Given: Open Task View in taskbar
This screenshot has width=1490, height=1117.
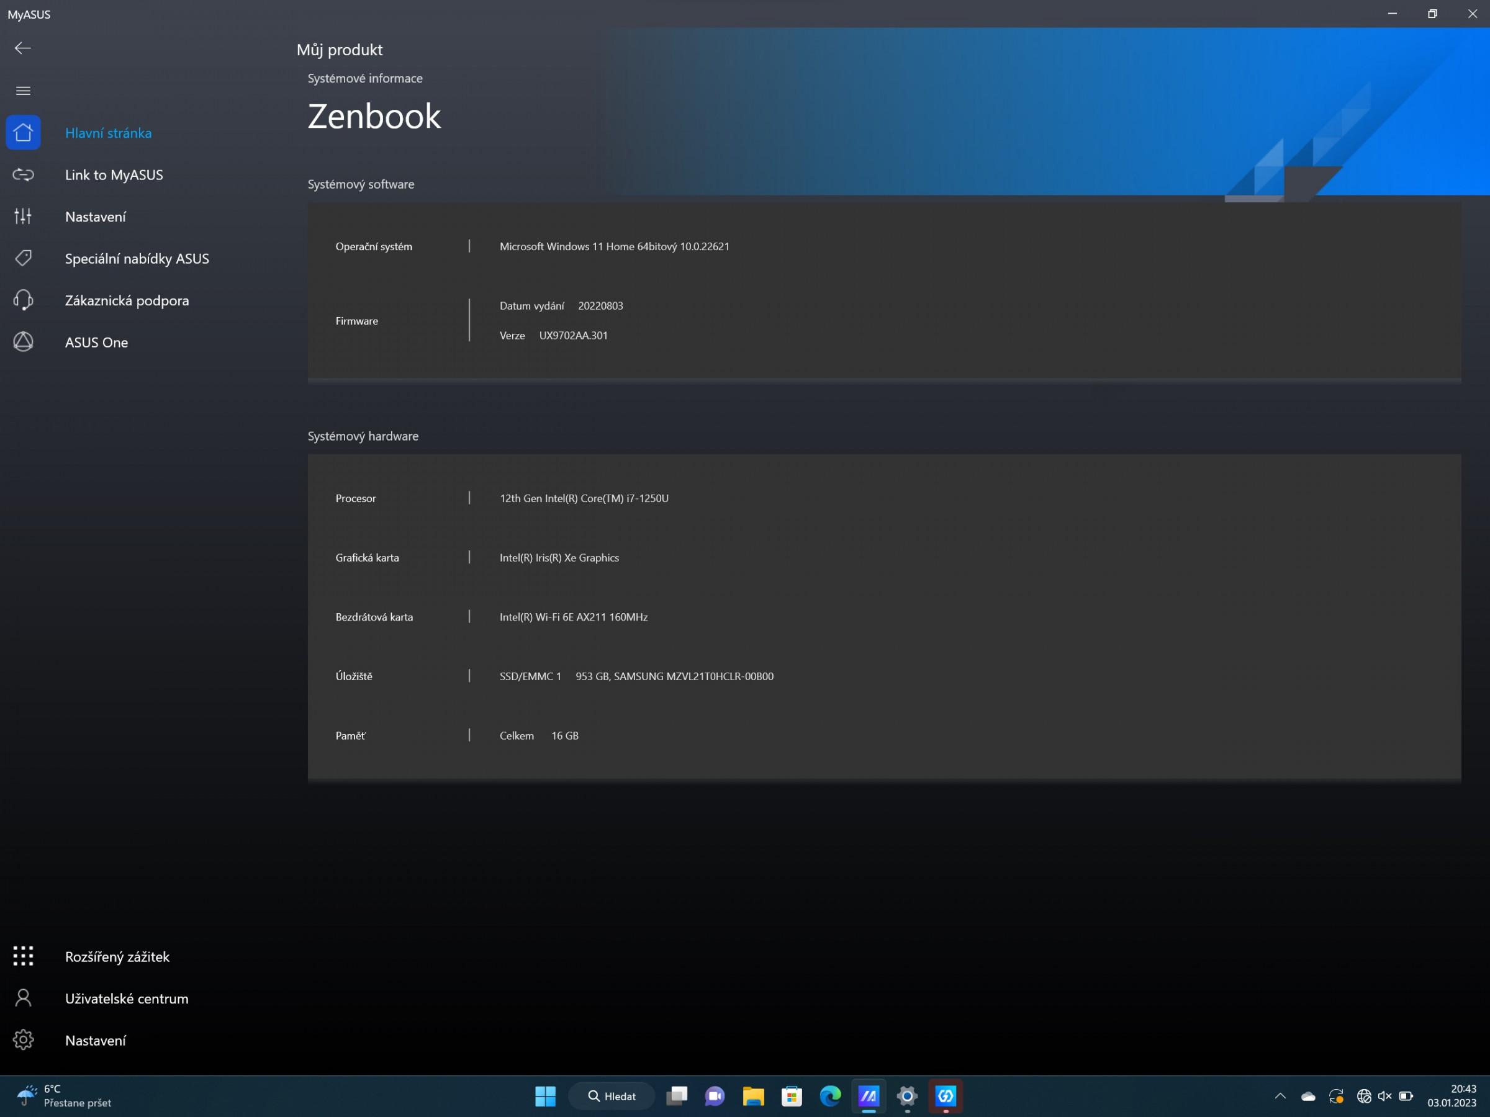Looking at the screenshot, I should tap(676, 1096).
